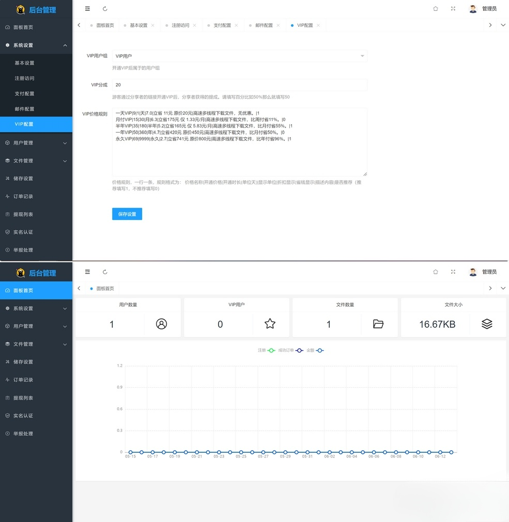This screenshot has height=522, width=509.
Task: Click the 05-15 data point on chart
Action: click(x=131, y=452)
